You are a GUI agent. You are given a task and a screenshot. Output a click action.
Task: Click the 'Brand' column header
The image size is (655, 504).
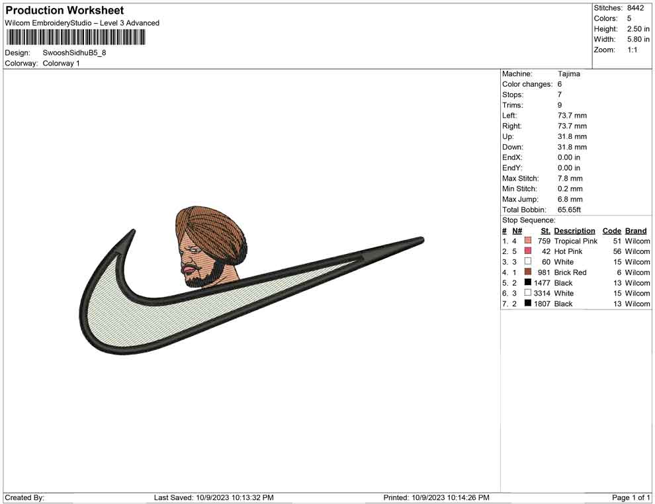(x=636, y=230)
